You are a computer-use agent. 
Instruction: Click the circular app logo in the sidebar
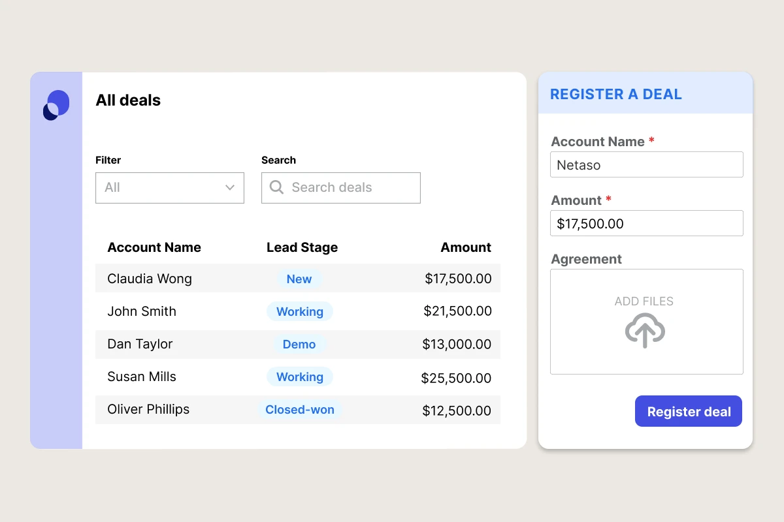[x=56, y=104]
